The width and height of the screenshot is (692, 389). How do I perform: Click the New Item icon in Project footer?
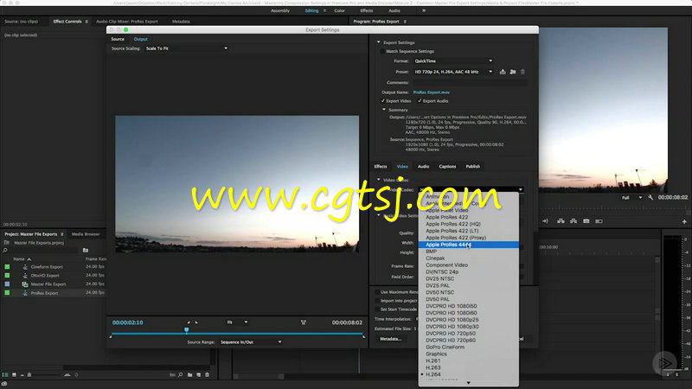(x=199, y=375)
